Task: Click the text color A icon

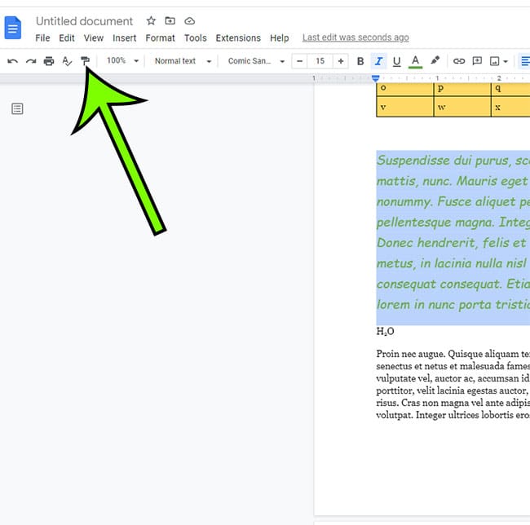Action: [x=415, y=61]
